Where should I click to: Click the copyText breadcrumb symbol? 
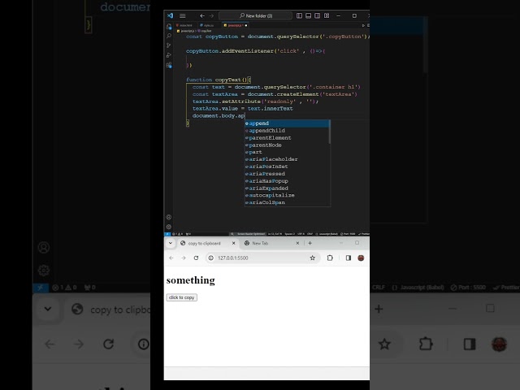pyautogui.click(x=205, y=31)
